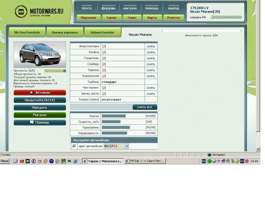Click the выход logout link

(174, 8)
